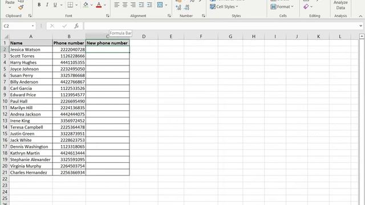The height and width of the screenshot is (205, 365).
Task: Select cell with 4441105355
Action: point(69,63)
